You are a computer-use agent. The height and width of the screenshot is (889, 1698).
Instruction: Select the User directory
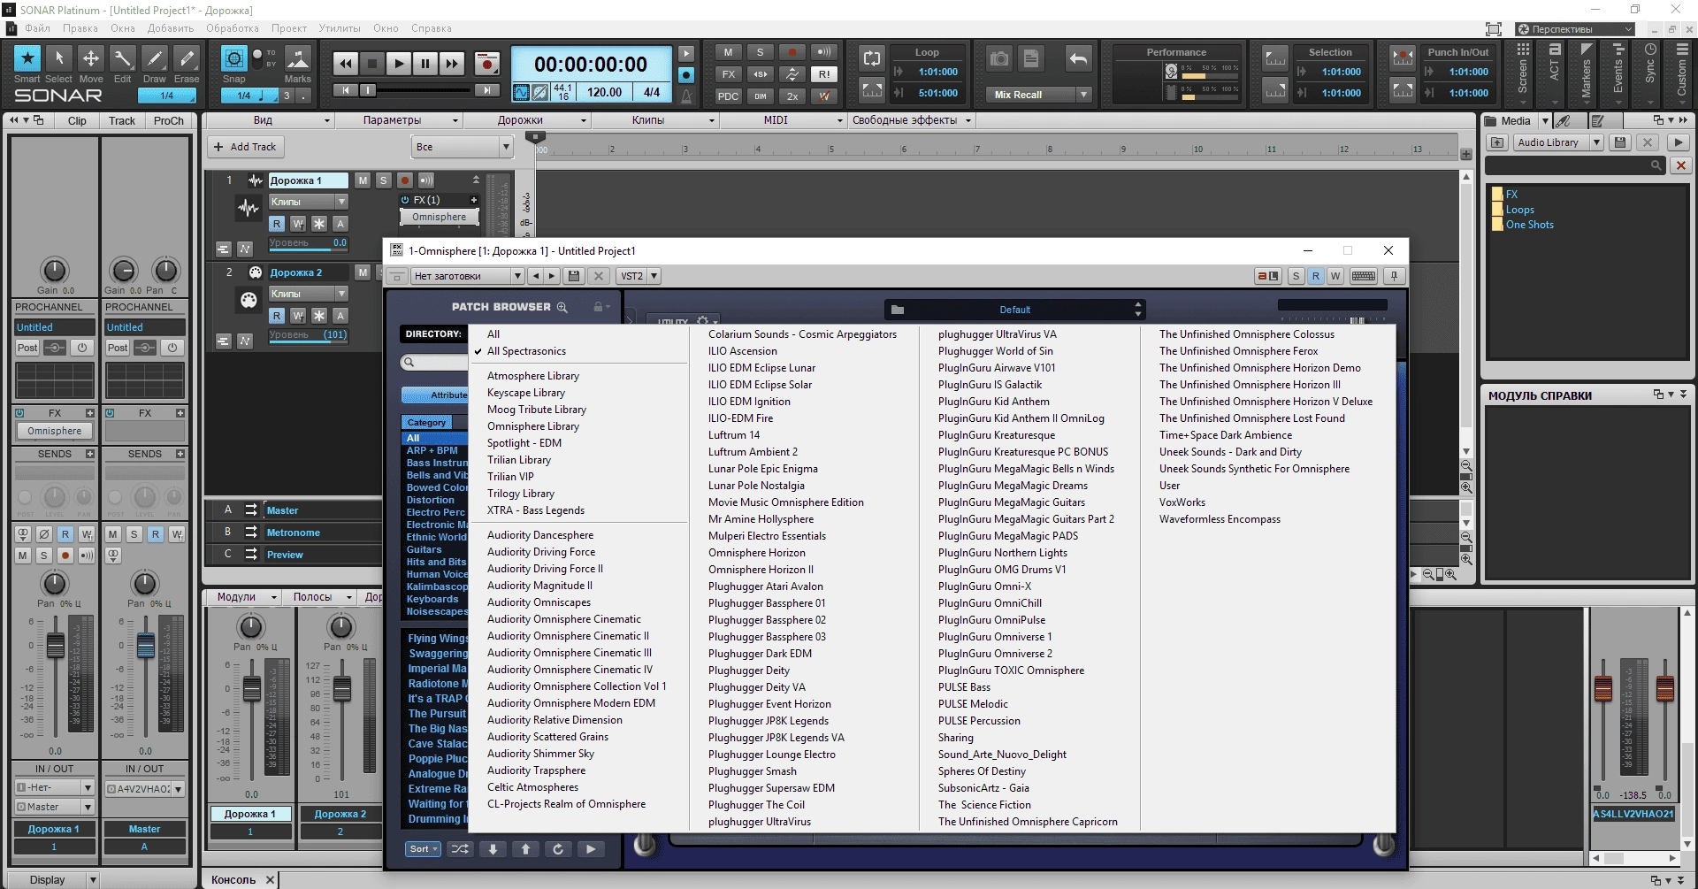click(x=1169, y=486)
